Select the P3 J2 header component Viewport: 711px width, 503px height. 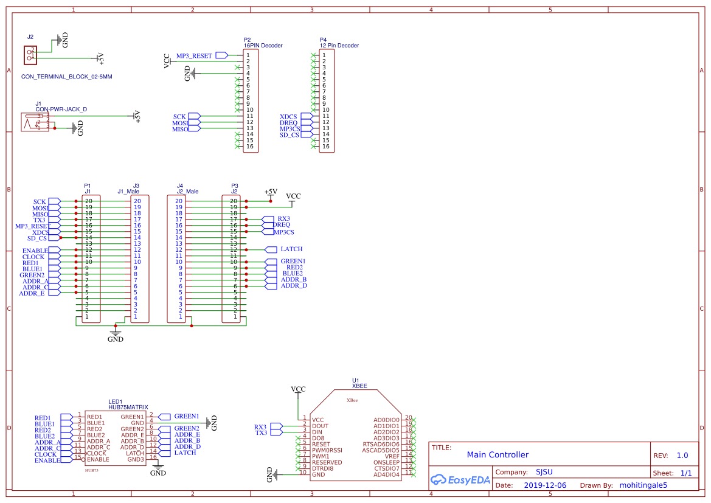[231, 259]
